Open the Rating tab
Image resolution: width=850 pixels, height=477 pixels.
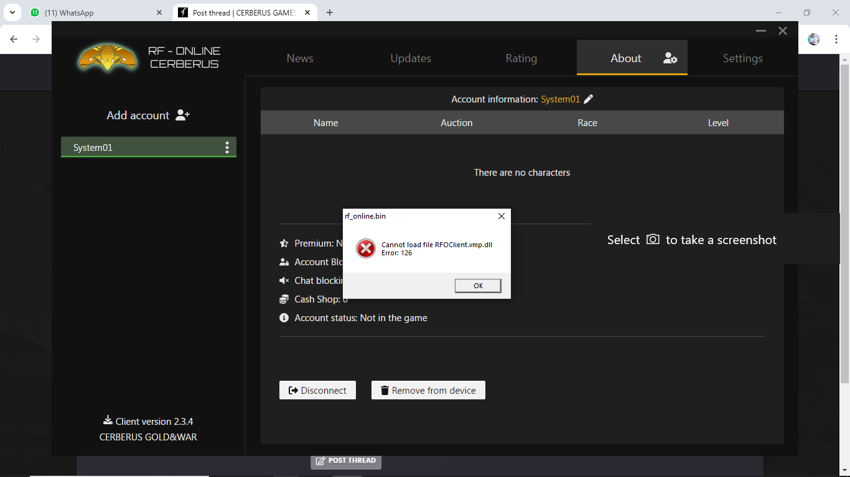521,58
